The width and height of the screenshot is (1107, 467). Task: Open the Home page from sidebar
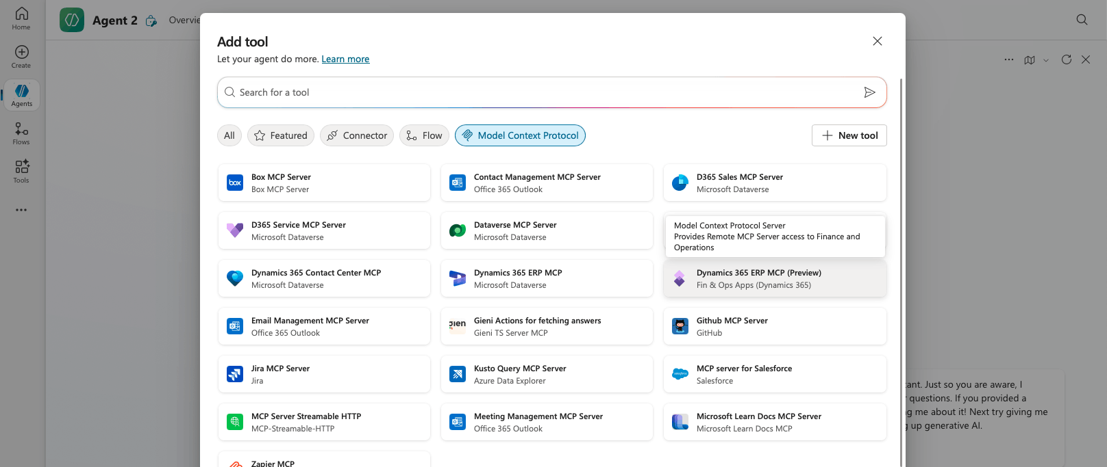(21, 18)
